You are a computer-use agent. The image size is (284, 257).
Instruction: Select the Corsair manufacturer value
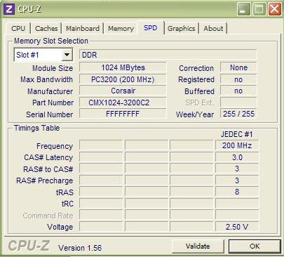pos(123,91)
